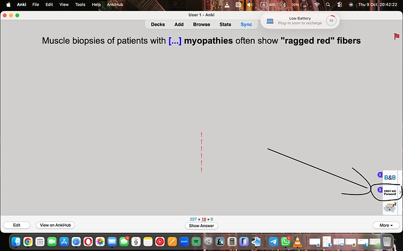Open the Tools menu in menu bar

point(80,4)
